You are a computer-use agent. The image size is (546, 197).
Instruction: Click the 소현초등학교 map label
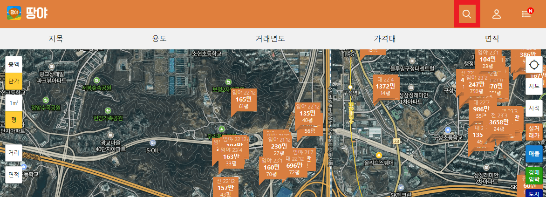tap(206, 54)
